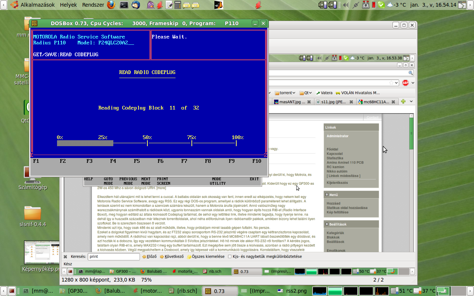Launch Thunderbird mail from top panel
The height and width of the screenshot is (296, 474).
click(x=136, y=5)
